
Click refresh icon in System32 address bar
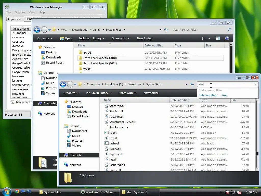click(x=192, y=84)
